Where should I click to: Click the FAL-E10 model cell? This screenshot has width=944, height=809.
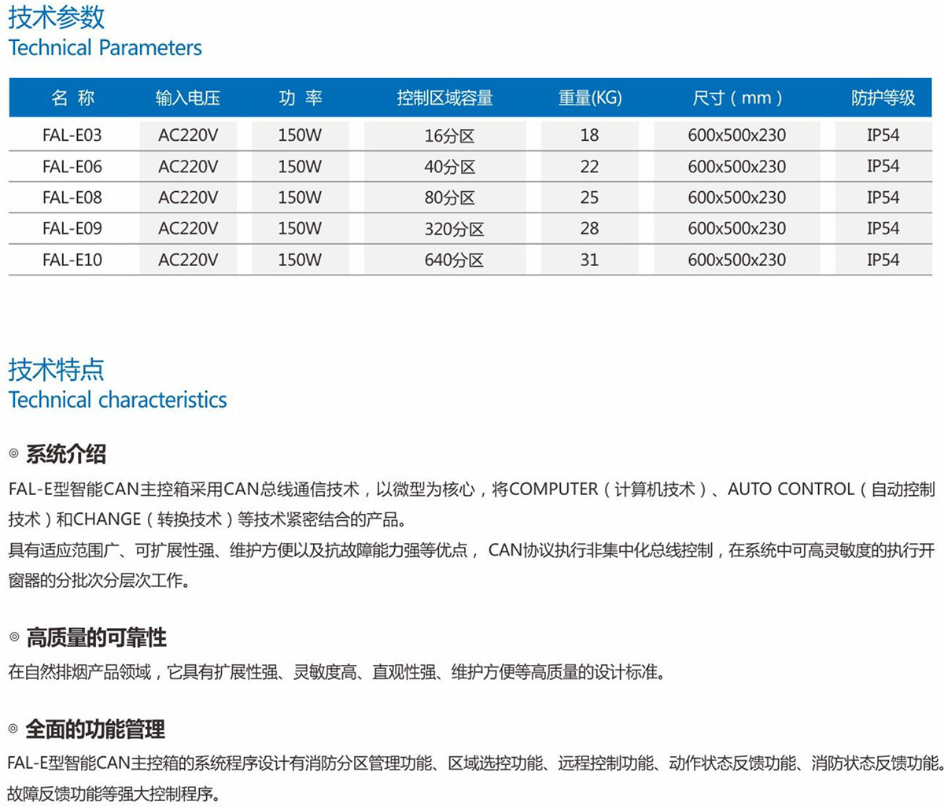(x=72, y=260)
